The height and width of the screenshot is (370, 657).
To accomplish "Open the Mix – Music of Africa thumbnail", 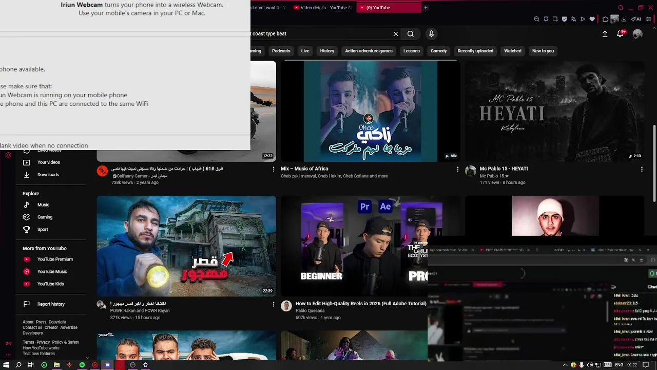I will tap(370, 112).
